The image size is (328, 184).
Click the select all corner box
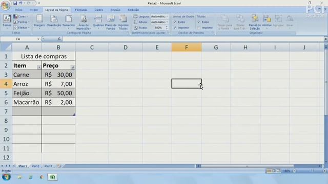[x=6, y=48]
